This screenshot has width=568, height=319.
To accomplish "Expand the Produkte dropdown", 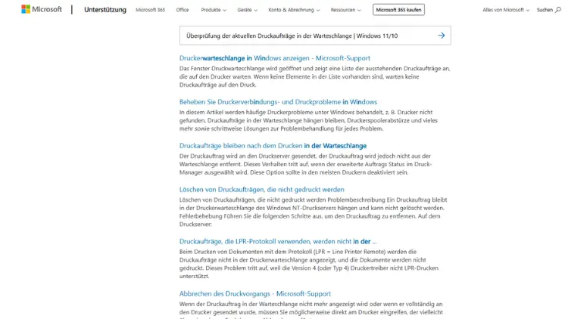I will 214,10.
